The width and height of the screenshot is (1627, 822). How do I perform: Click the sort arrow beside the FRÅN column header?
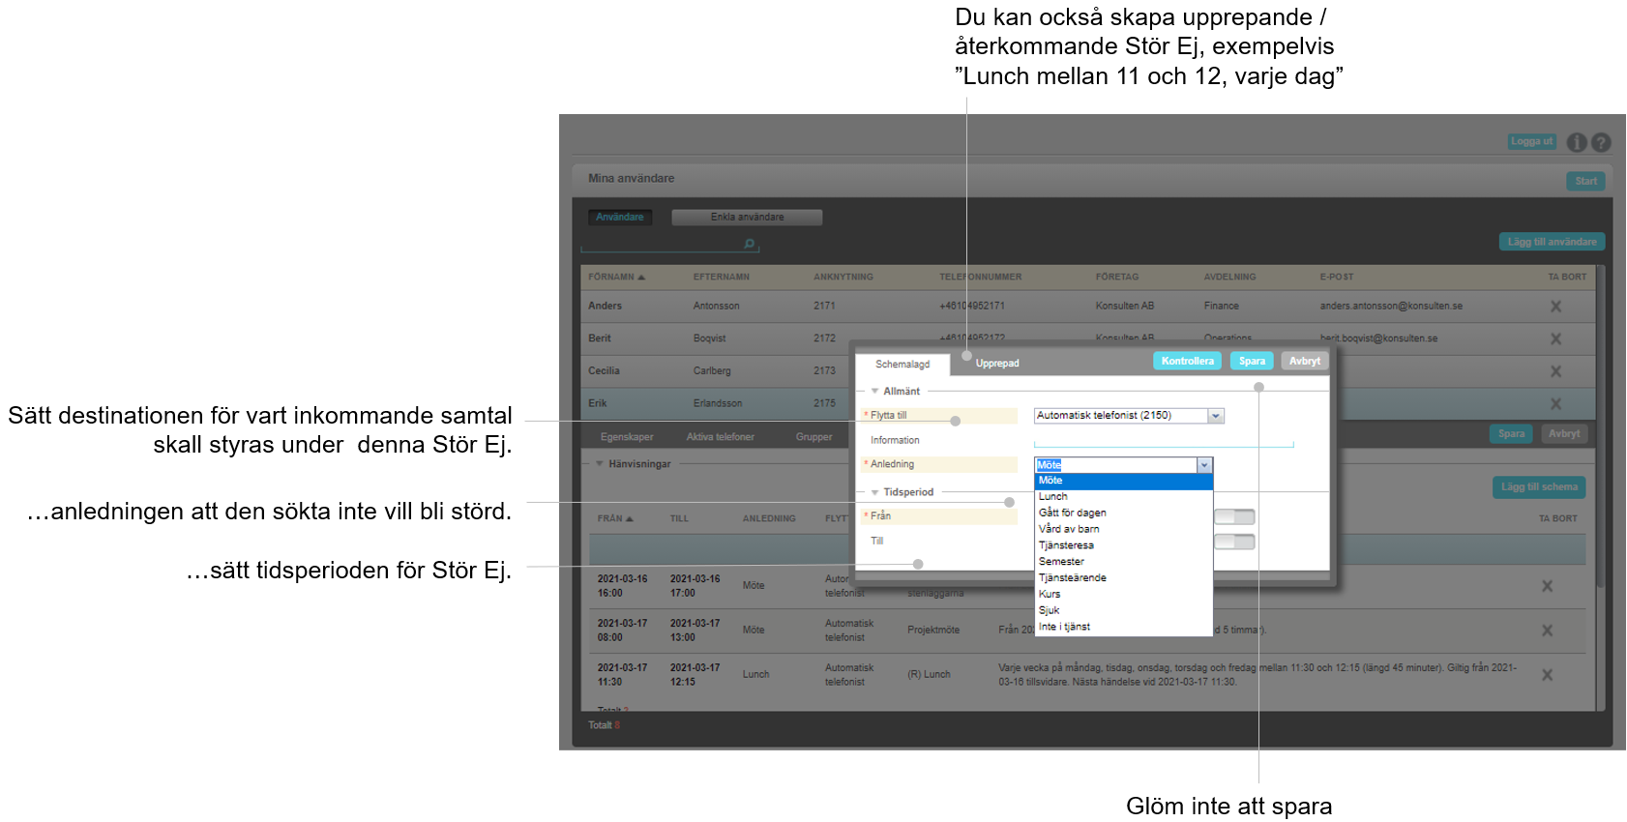click(x=630, y=519)
